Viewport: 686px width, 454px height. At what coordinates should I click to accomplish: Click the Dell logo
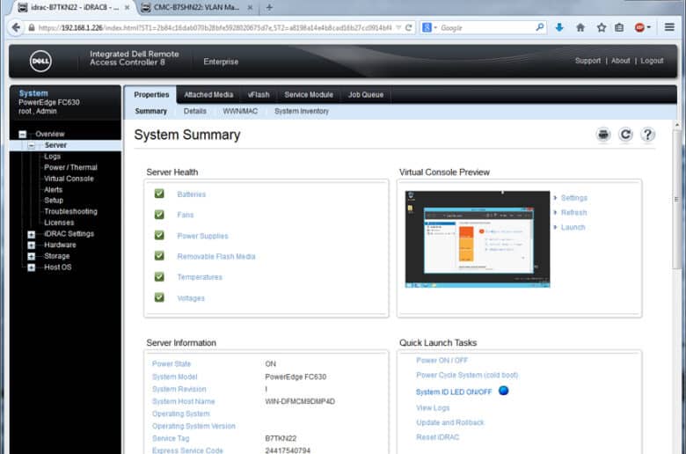(40, 61)
